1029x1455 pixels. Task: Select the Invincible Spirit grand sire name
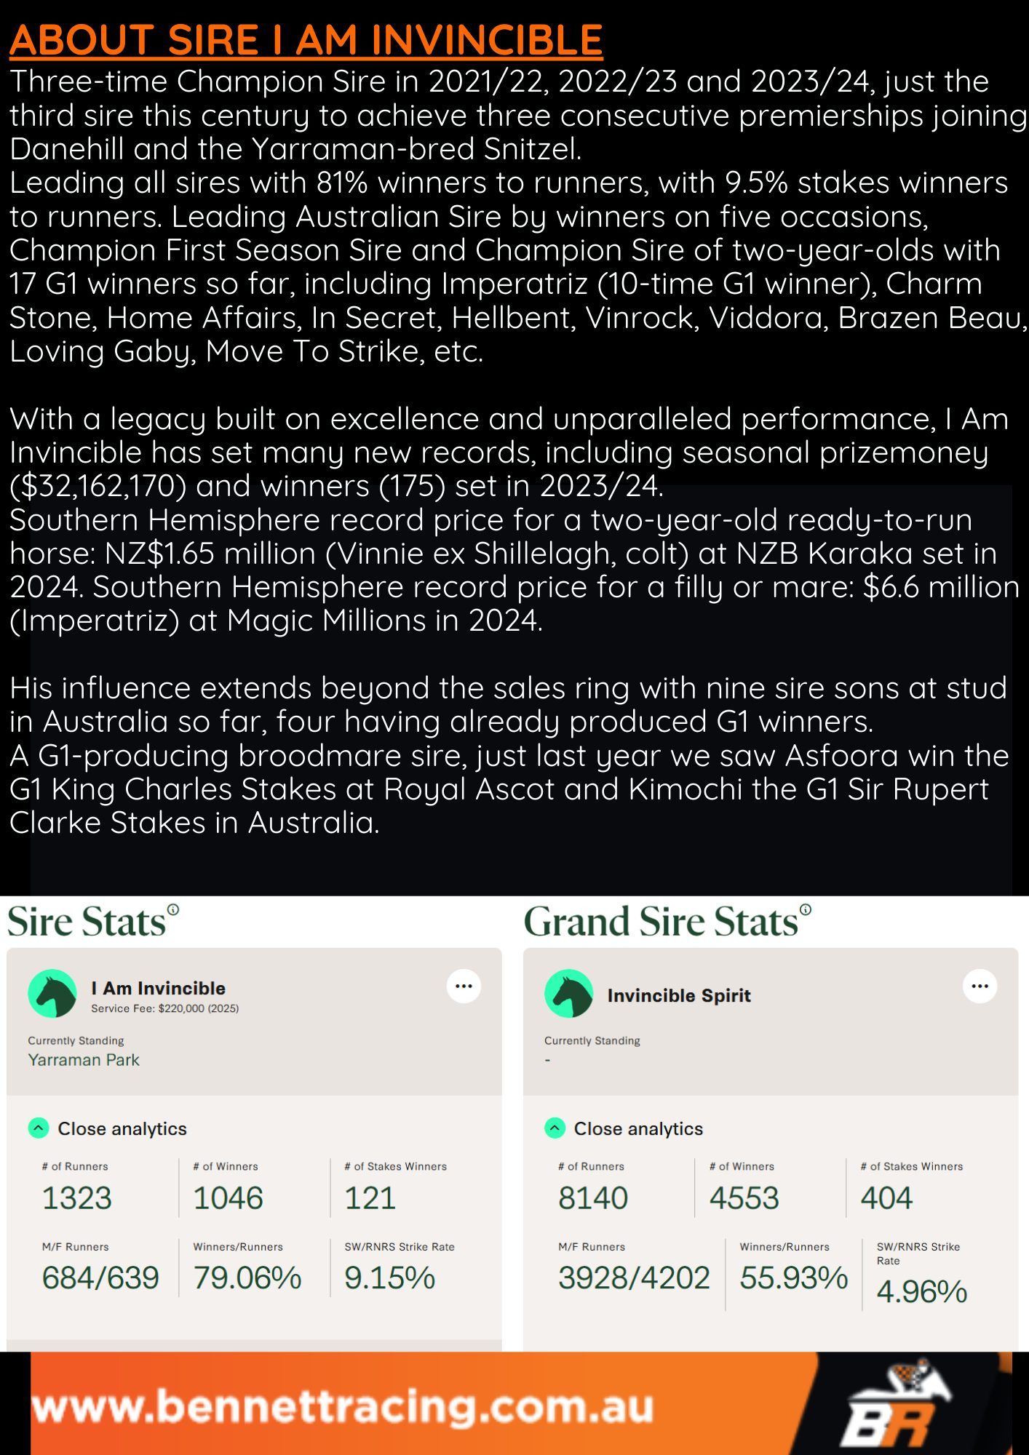click(679, 995)
